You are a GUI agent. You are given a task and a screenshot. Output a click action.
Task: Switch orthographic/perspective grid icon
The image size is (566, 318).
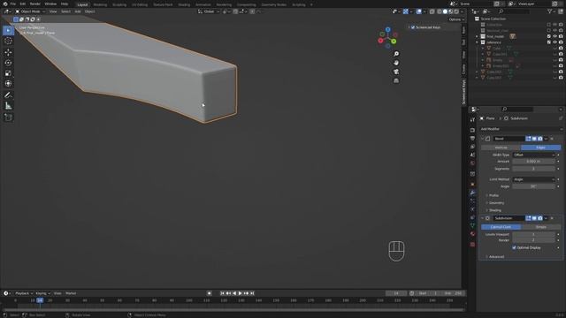click(x=396, y=80)
